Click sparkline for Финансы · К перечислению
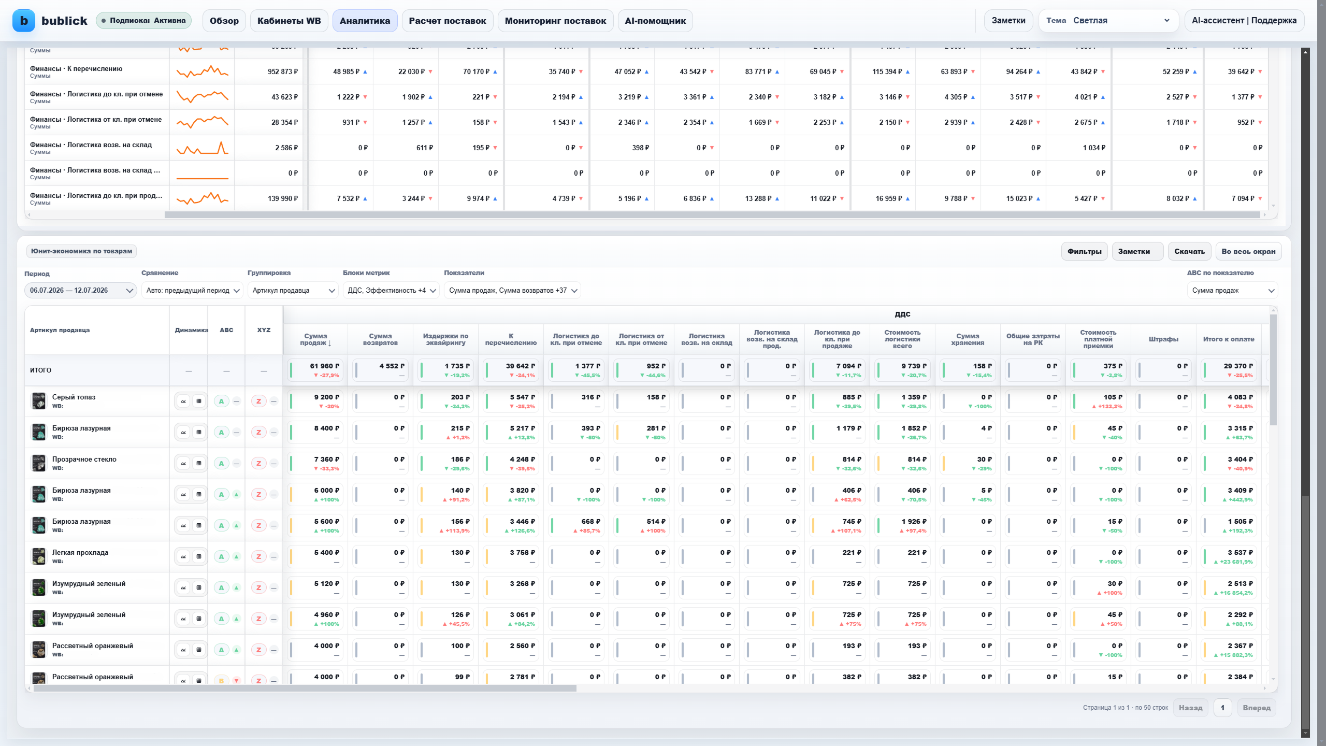The image size is (1326, 746). point(203,71)
